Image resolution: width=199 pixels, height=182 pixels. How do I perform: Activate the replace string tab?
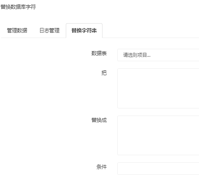tap(84, 30)
